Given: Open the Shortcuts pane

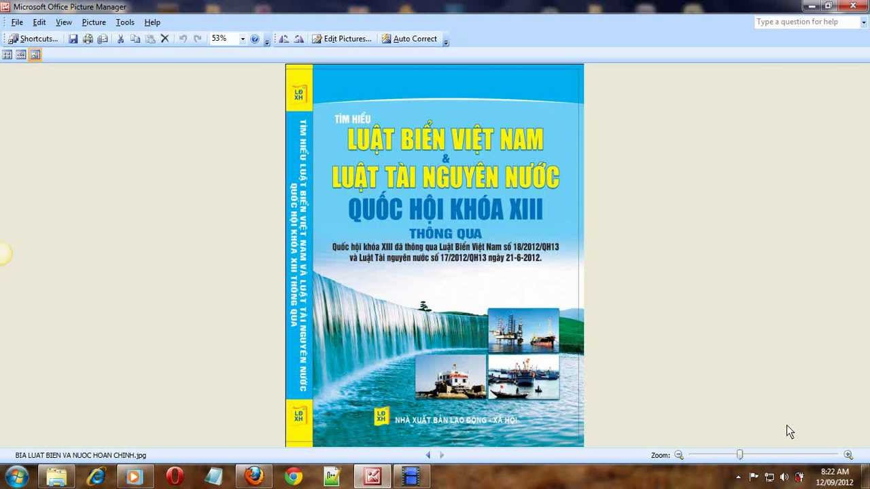Looking at the screenshot, I should click(33, 39).
